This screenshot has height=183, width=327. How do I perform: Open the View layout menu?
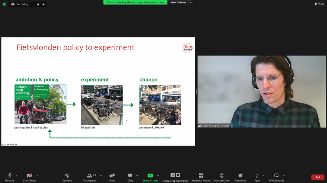(x=319, y=4)
